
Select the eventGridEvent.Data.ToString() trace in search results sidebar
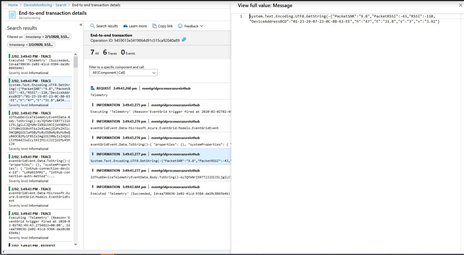coord(40,169)
